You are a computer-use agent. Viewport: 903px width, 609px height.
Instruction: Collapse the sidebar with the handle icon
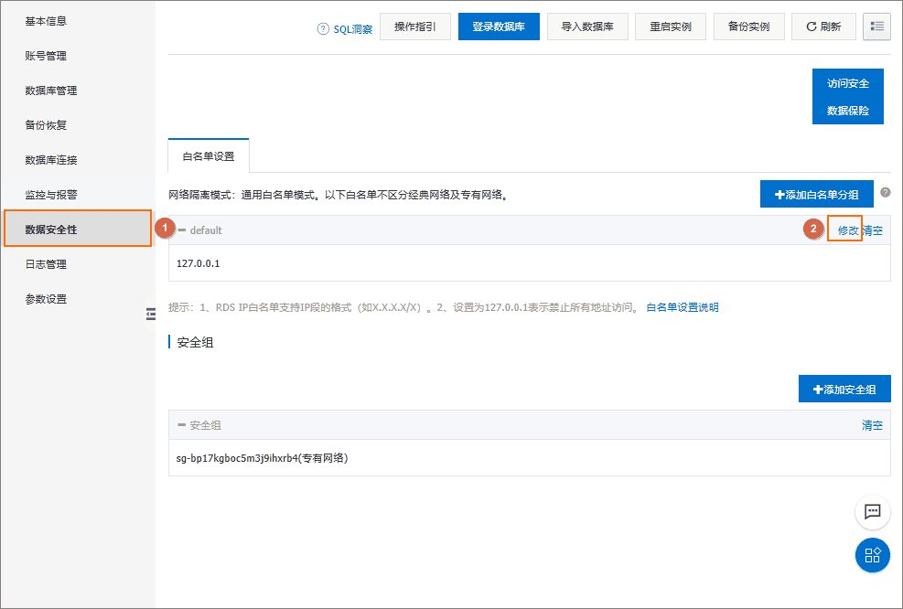[x=151, y=314]
